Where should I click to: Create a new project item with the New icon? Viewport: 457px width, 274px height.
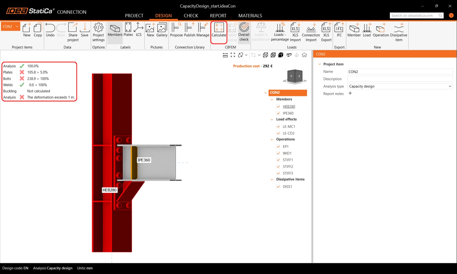[x=27, y=30]
